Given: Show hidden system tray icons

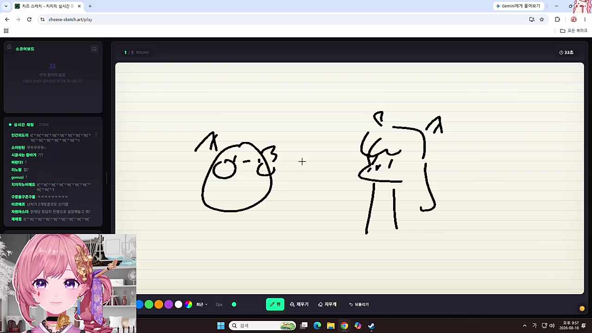Looking at the screenshot, I should tap(524, 326).
